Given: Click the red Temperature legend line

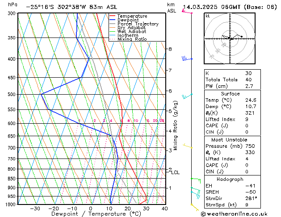Looking at the screenshot, I should coord(113,16).
